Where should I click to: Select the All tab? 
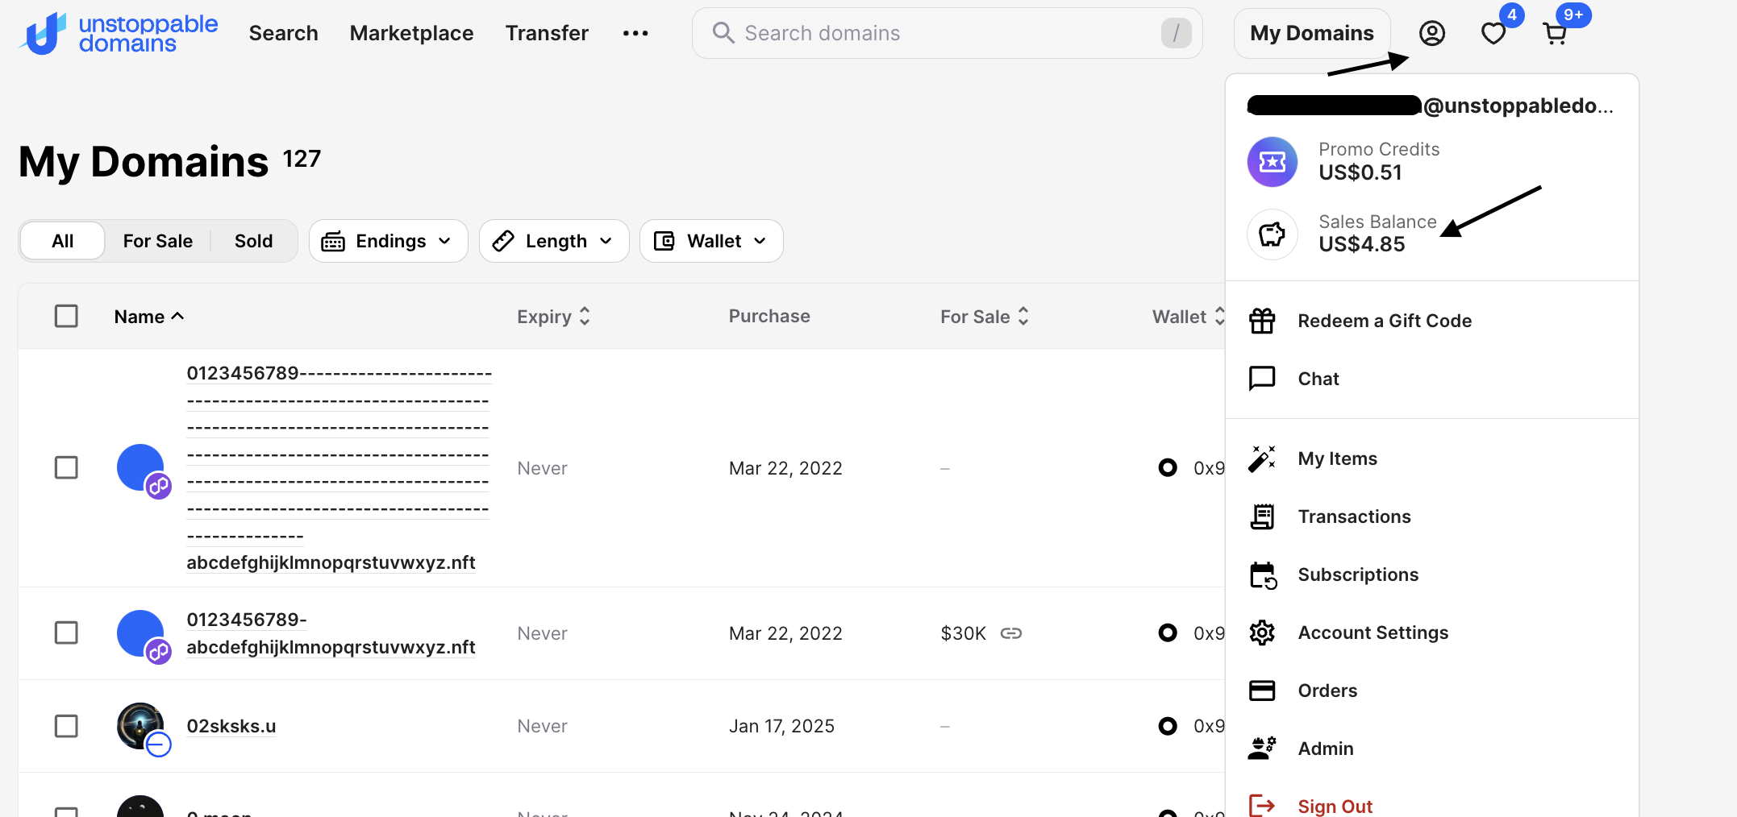63,241
